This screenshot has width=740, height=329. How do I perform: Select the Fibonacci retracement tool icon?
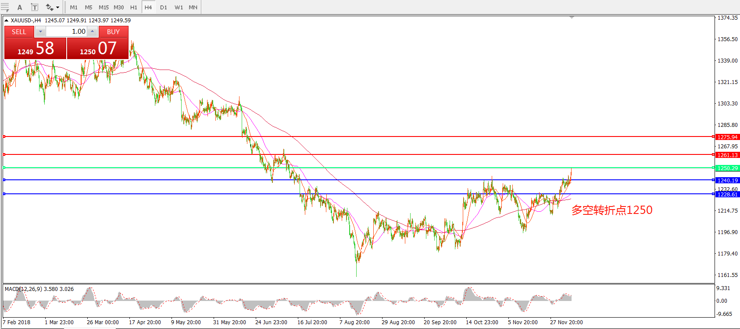tap(5, 7)
